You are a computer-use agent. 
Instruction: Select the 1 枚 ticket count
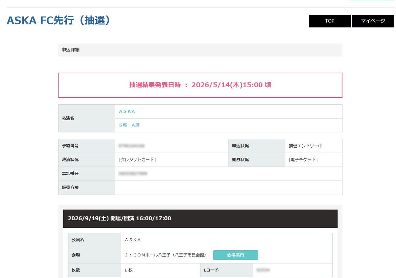point(128,270)
